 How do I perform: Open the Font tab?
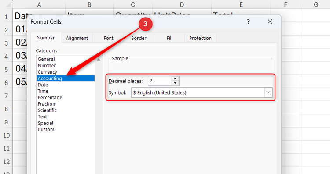pos(108,38)
